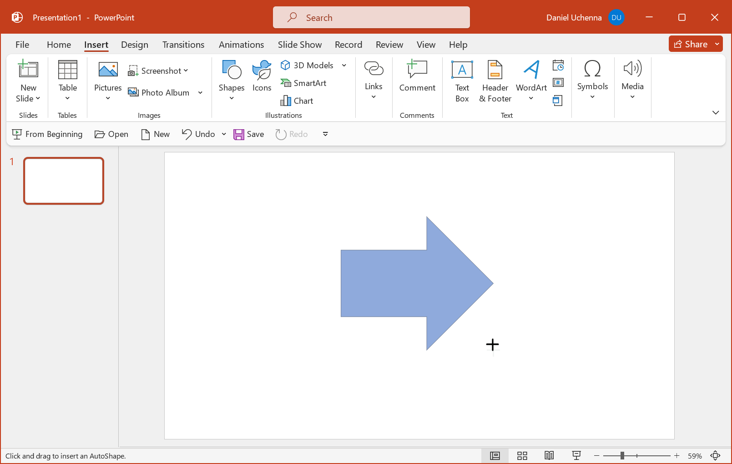The height and width of the screenshot is (464, 732).
Task: Open the Shapes gallery
Action: pyautogui.click(x=231, y=80)
